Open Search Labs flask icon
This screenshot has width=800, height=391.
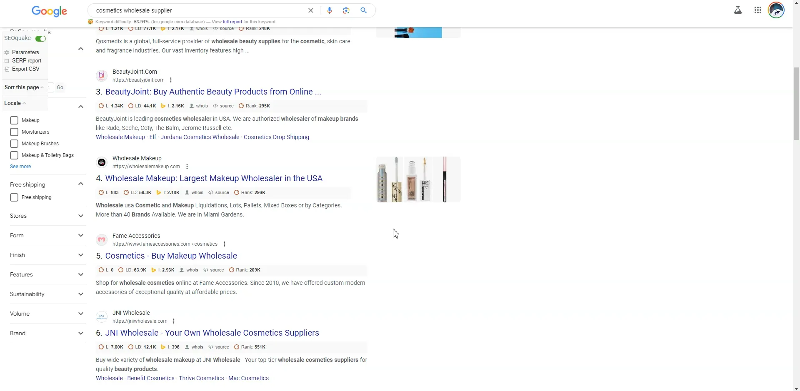(738, 10)
